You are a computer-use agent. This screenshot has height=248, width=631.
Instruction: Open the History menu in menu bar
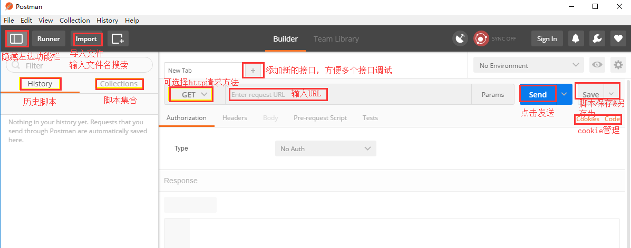pyautogui.click(x=107, y=20)
